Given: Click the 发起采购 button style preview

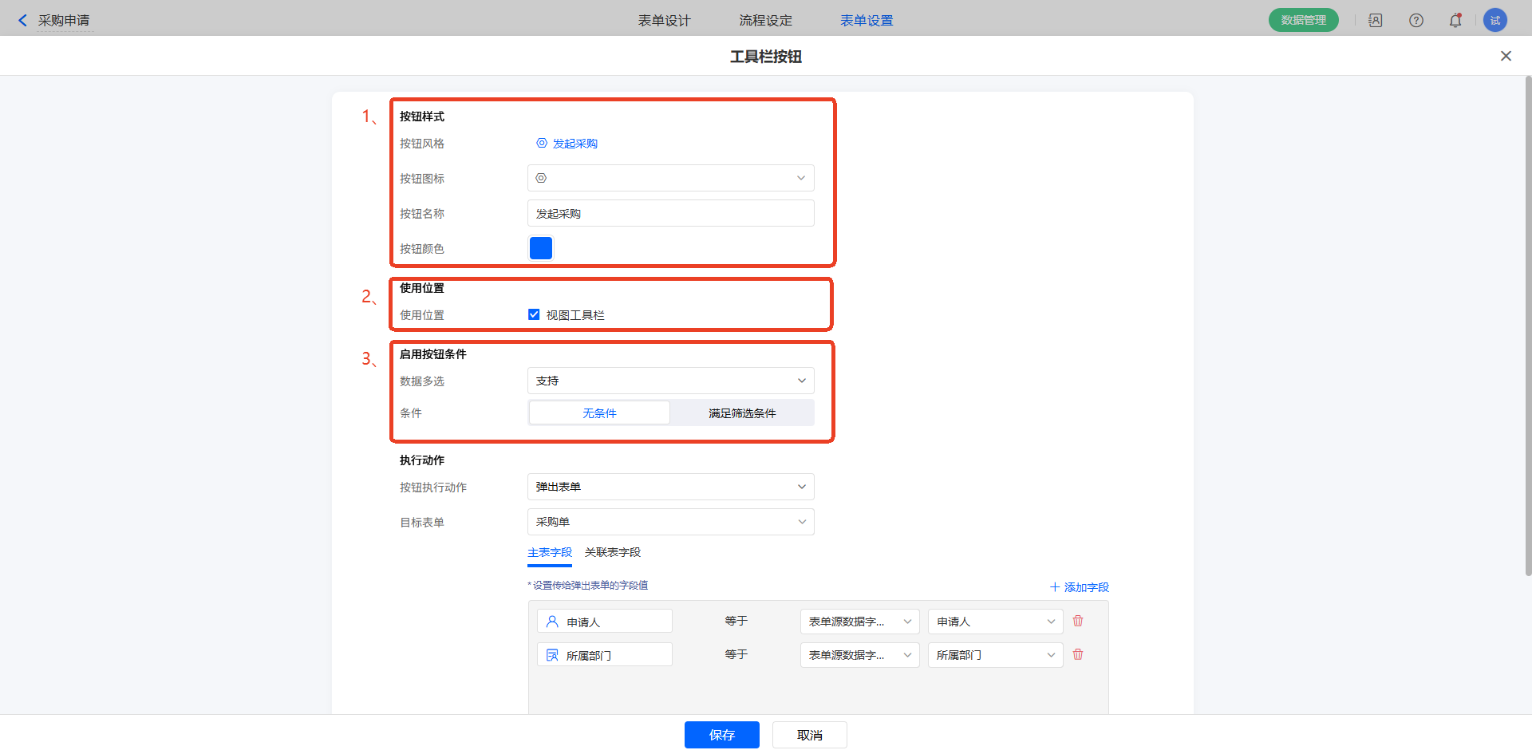Looking at the screenshot, I should (x=567, y=143).
